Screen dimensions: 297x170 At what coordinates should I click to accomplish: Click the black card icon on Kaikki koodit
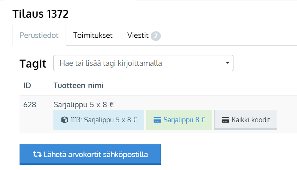(225, 120)
